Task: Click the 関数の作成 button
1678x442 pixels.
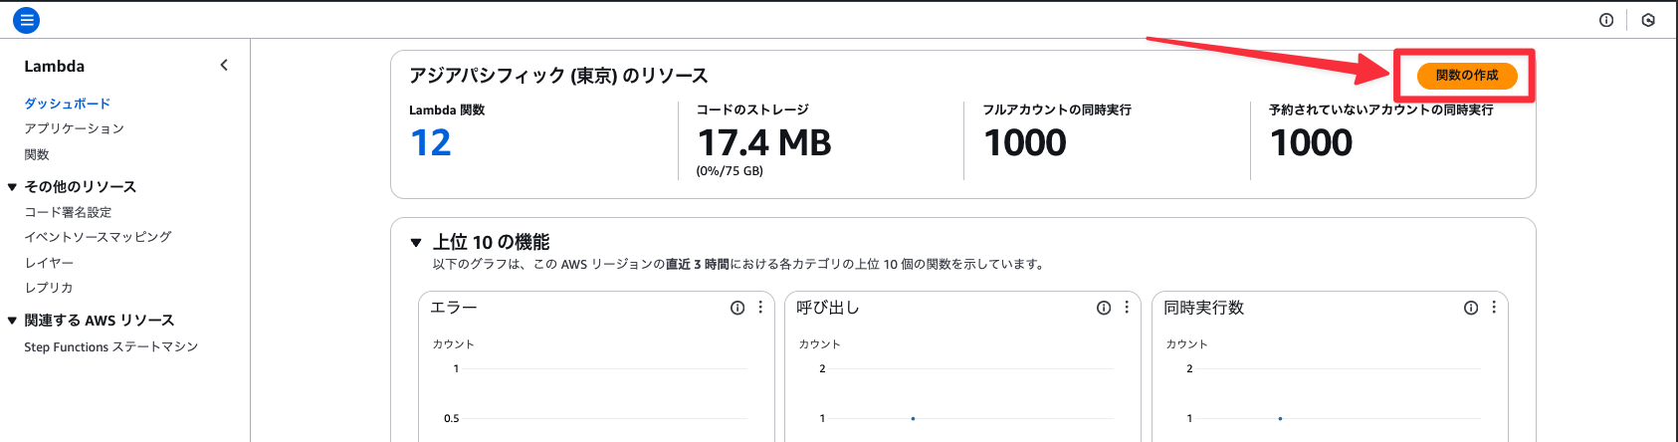Action: click(1467, 76)
